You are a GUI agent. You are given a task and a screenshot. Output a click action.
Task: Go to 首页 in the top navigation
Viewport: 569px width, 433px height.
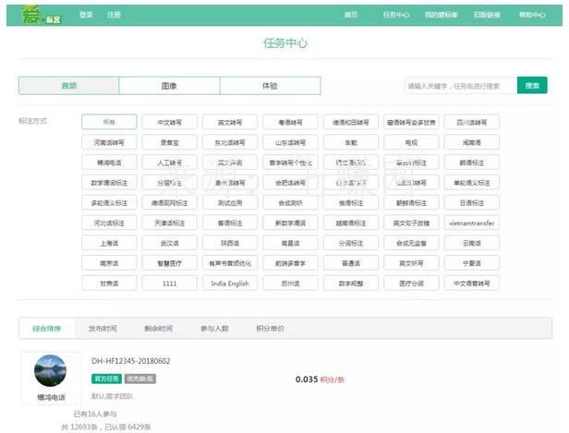pos(350,15)
